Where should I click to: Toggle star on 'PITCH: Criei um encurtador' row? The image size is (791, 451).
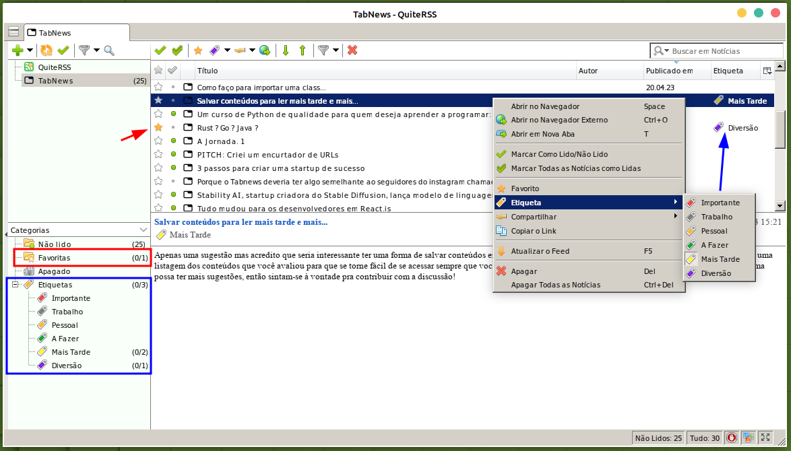point(158,154)
